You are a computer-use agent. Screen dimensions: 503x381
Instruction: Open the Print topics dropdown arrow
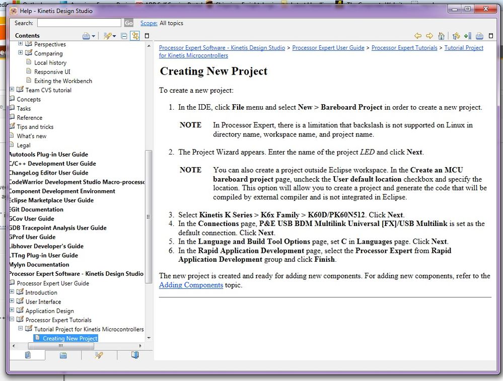point(93,36)
